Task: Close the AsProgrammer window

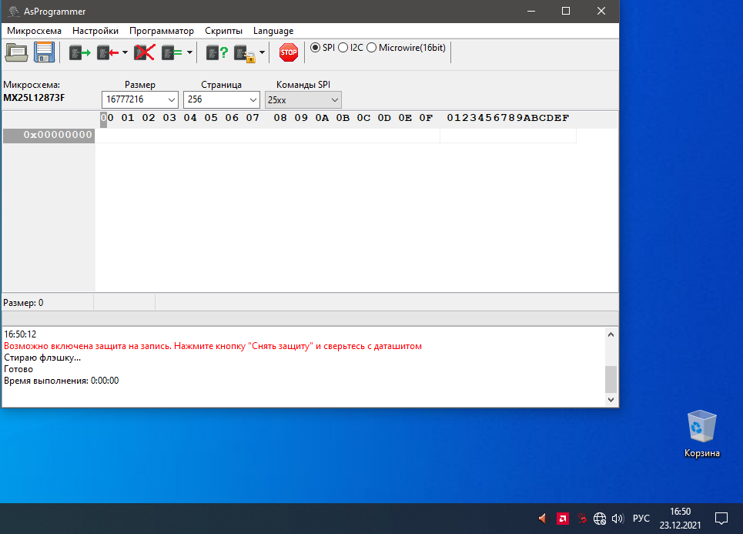Action: point(601,11)
